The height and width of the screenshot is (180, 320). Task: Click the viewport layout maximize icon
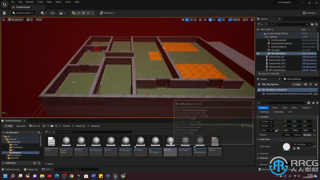tap(252, 19)
